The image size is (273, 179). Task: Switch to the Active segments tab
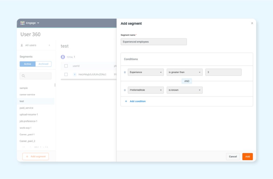click(27, 64)
